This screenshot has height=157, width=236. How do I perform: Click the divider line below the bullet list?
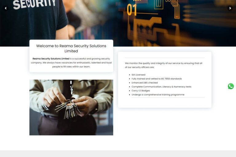(168, 98)
